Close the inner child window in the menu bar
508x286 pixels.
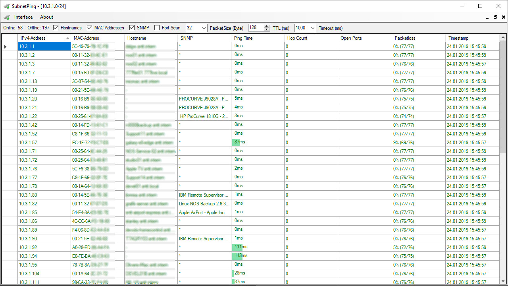(x=503, y=17)
